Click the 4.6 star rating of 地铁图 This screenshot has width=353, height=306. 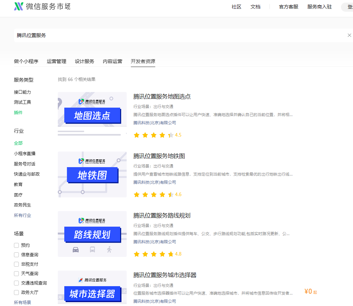point(158,194)
